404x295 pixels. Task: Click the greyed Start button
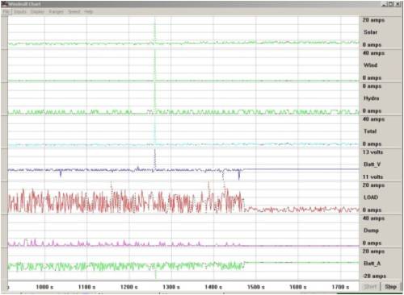(x=370, y=287)
